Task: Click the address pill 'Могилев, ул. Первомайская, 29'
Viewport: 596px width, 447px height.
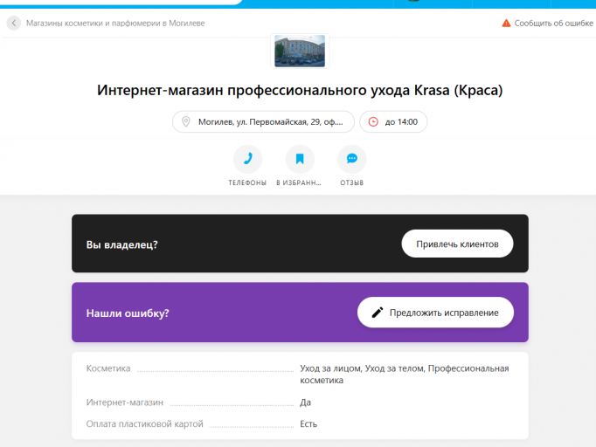Action: (x=263, y=122)
